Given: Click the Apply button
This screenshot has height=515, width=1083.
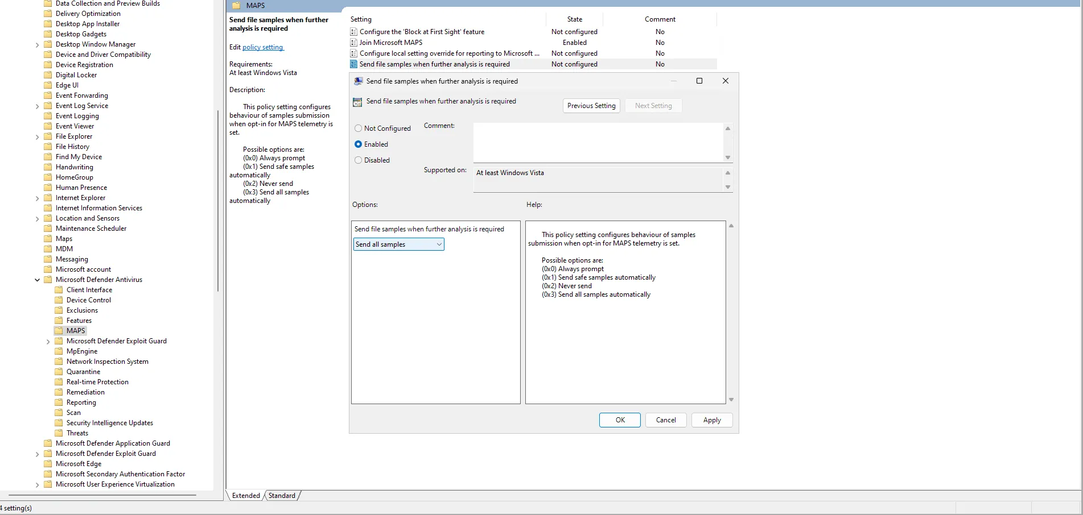Looking at the screenshot, I should click(x=711, y=420).
